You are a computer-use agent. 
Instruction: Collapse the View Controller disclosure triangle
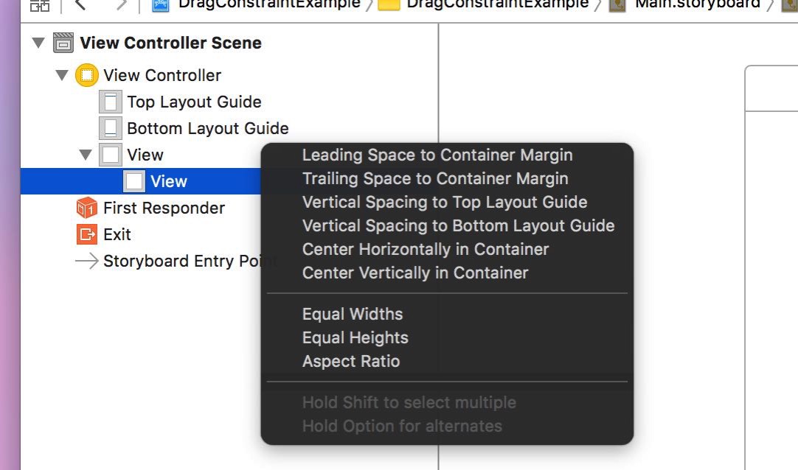[62, 76]
